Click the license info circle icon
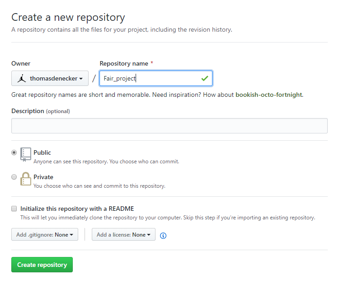Screen dimensions: 349x285 [163, 236]
